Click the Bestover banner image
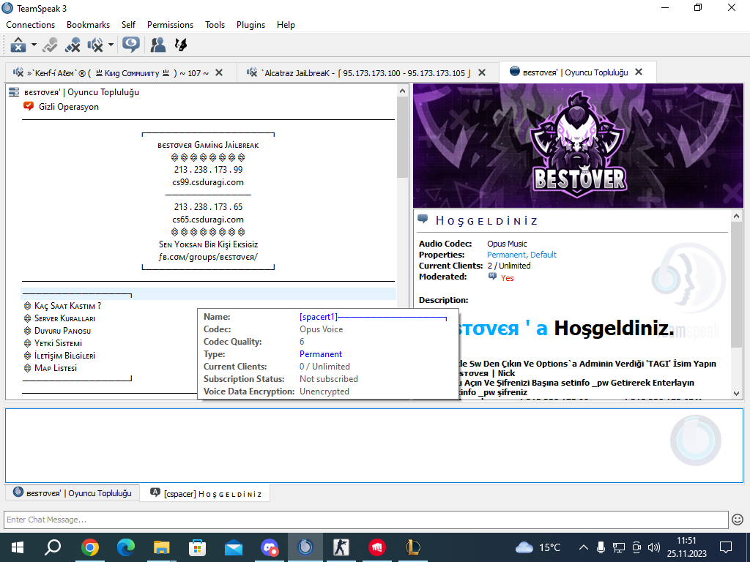Image resolution: width=750 pixels, height=562 pixels. point(578,146)
